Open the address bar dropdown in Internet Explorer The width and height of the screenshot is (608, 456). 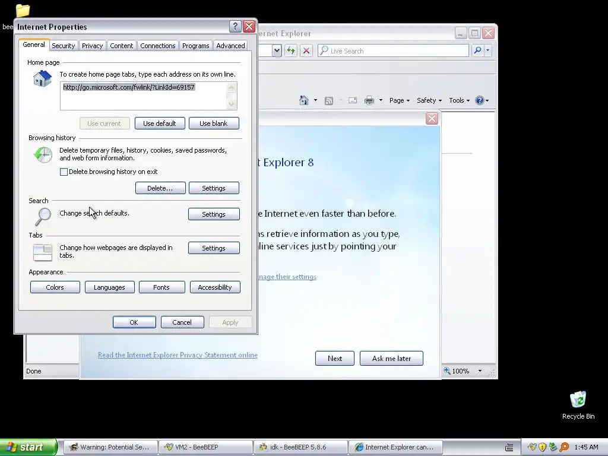coord(277,50)
